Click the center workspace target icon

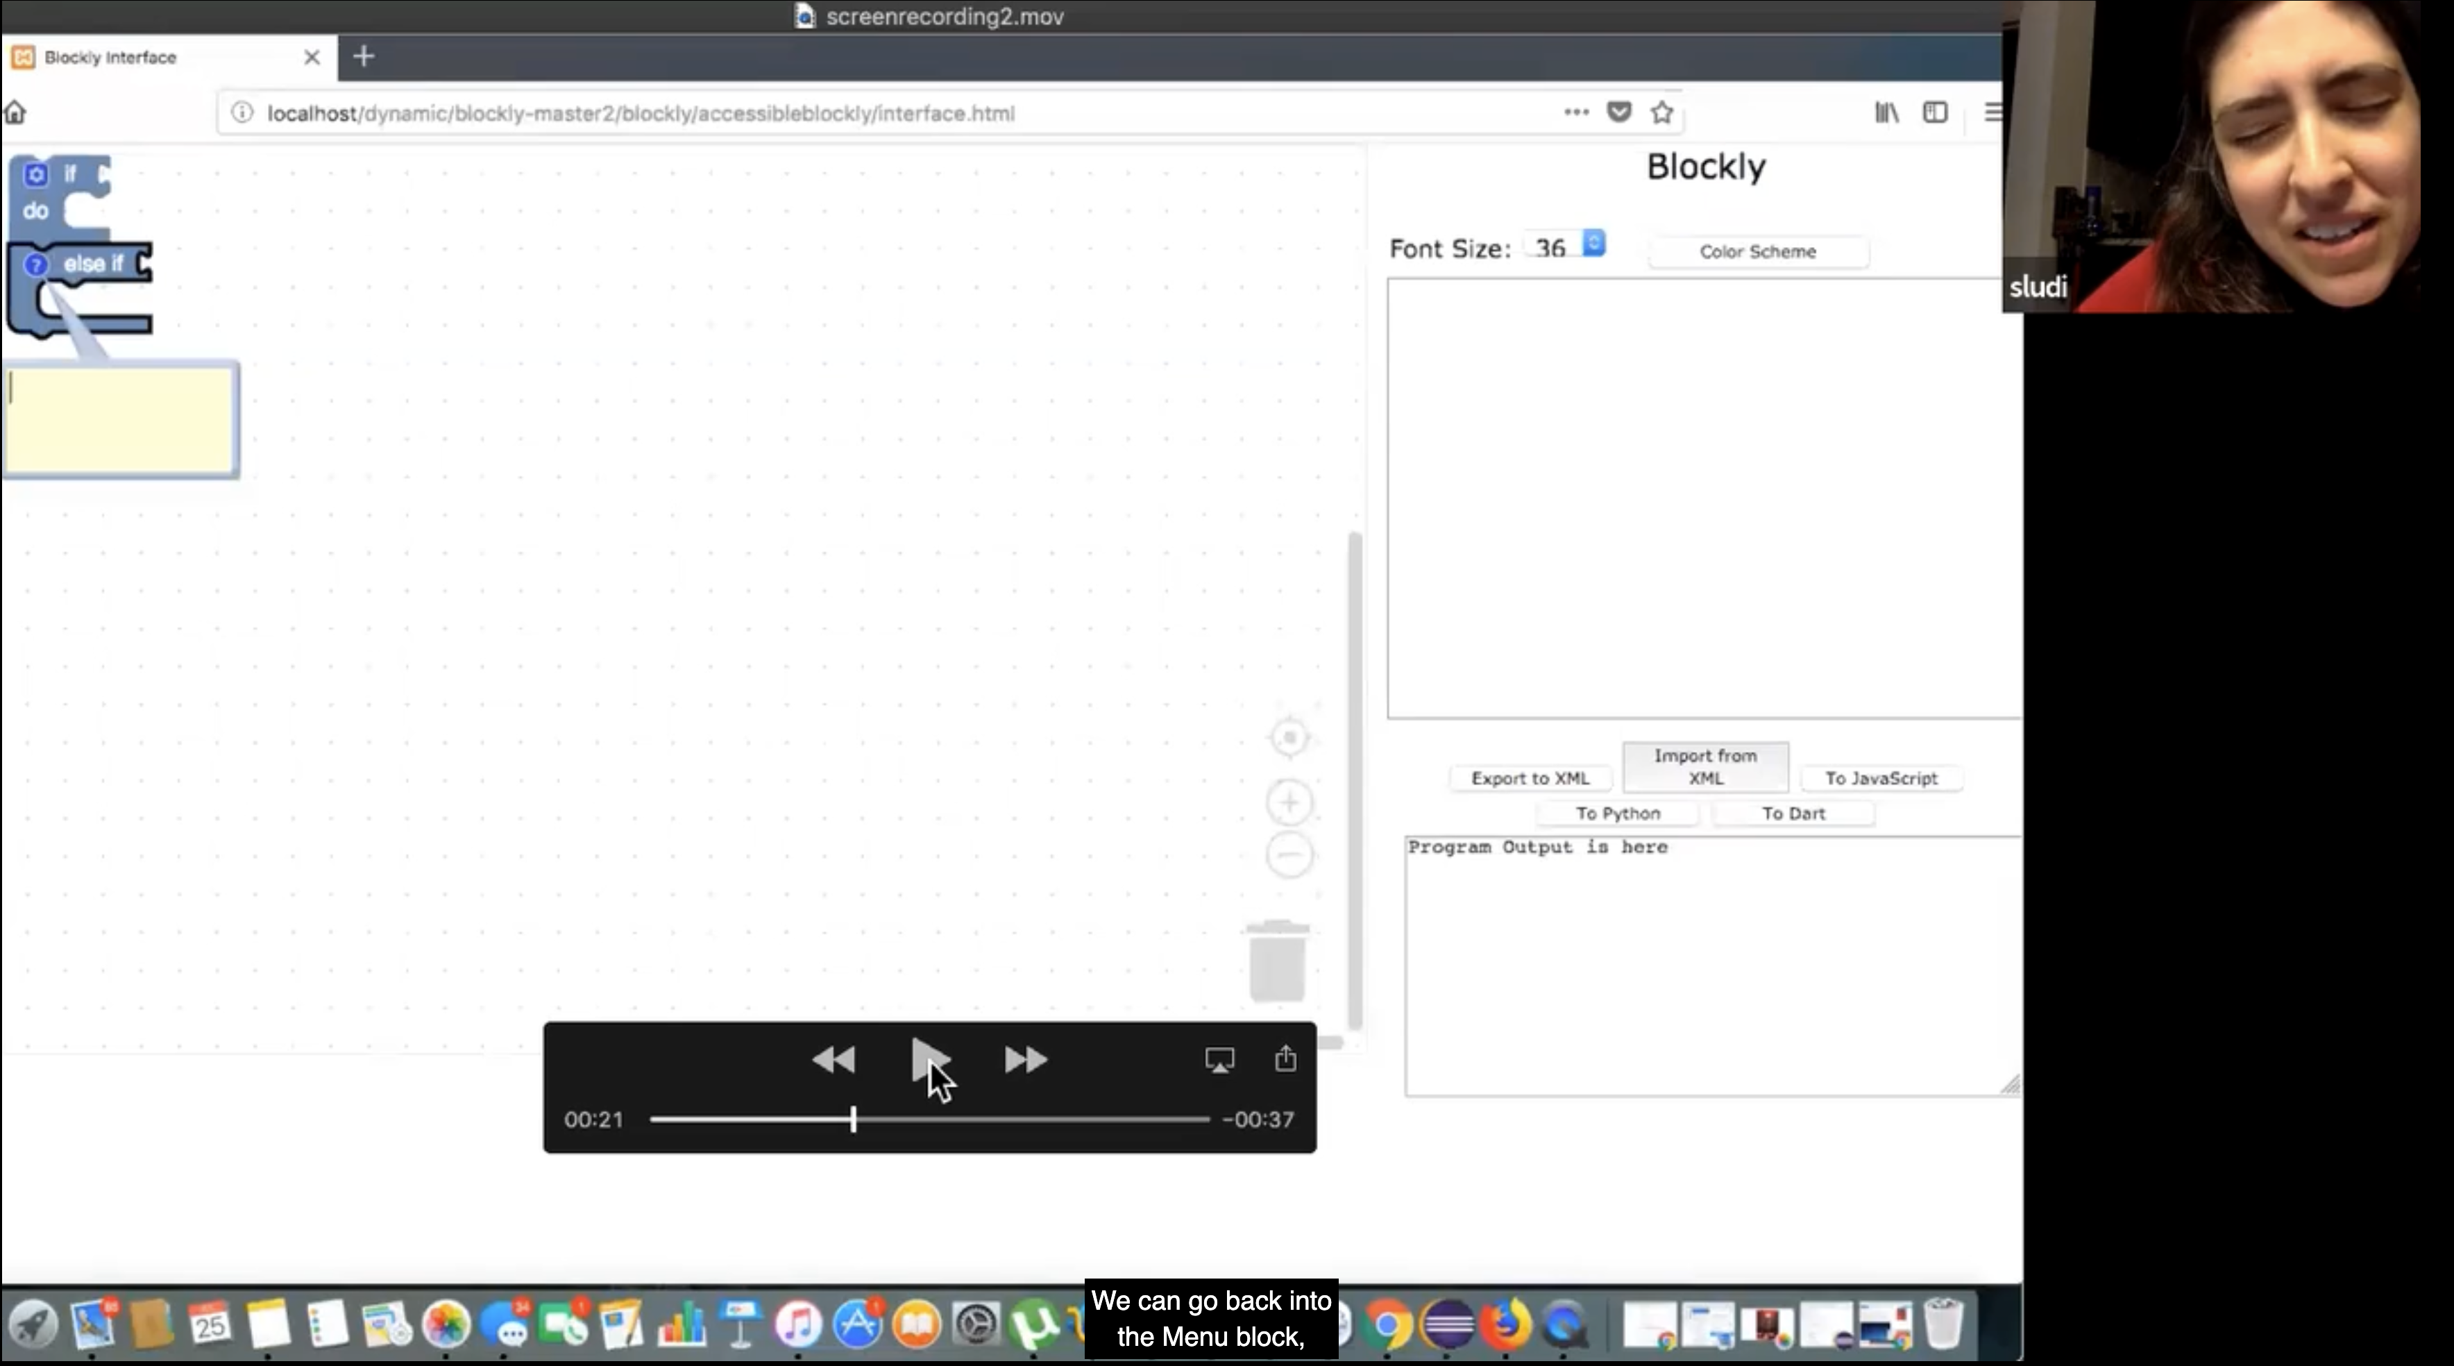pos(1289,737)
